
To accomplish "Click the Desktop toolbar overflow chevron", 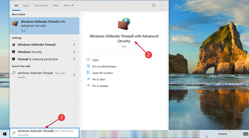I will click(229, 131).
